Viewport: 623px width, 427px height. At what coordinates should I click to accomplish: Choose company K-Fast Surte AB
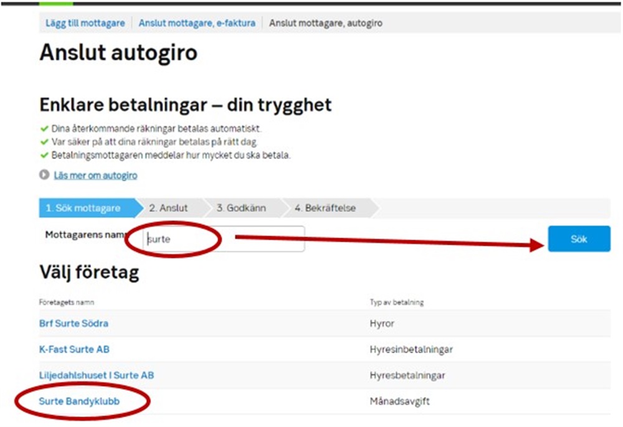coord(74,350)
